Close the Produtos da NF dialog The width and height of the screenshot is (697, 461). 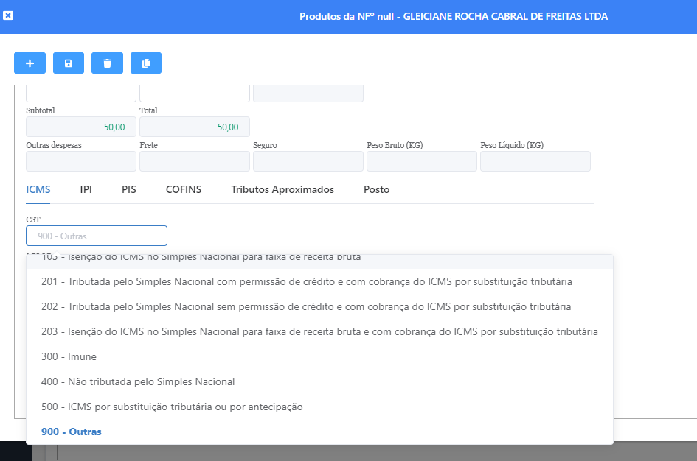pos(8,15)
